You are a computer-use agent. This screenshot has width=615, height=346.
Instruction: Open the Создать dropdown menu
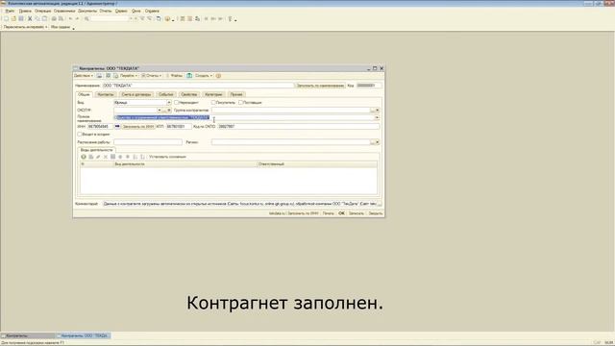tap(204, 76)
